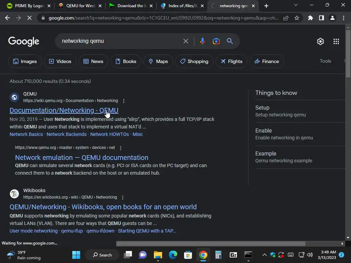This screenshot has height=263, width=351.
Task: Go to Google homepage logo
Action: click(x=24, y=41)
